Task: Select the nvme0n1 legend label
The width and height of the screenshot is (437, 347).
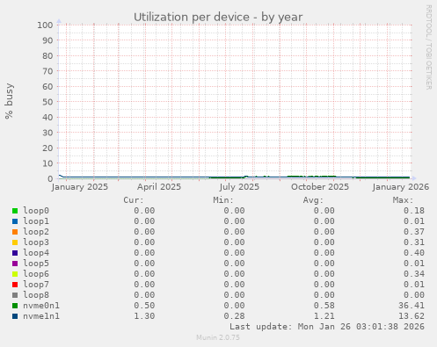Action: click(41, 306)
